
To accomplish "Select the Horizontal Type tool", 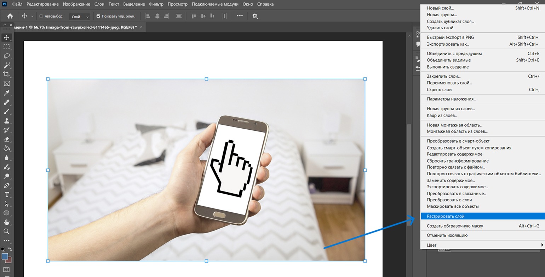I will 6,194.
